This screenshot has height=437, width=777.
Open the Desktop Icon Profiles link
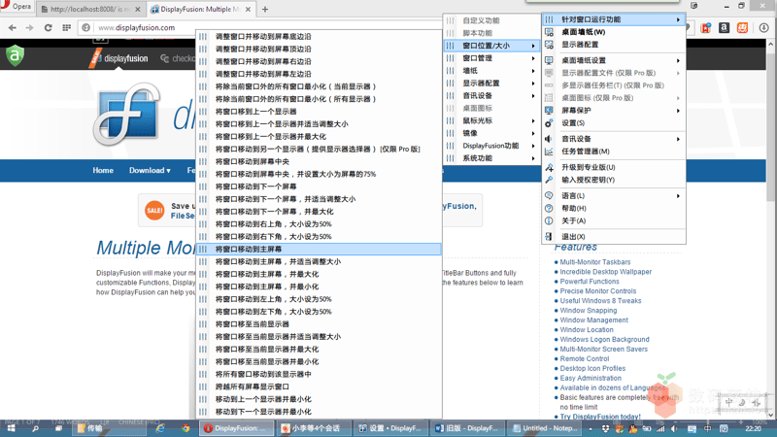592,368
